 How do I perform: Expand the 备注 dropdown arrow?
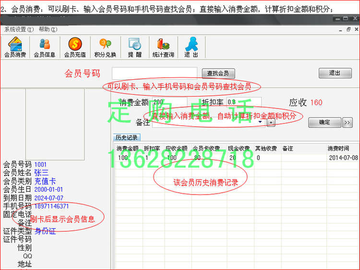coord(260,122)
